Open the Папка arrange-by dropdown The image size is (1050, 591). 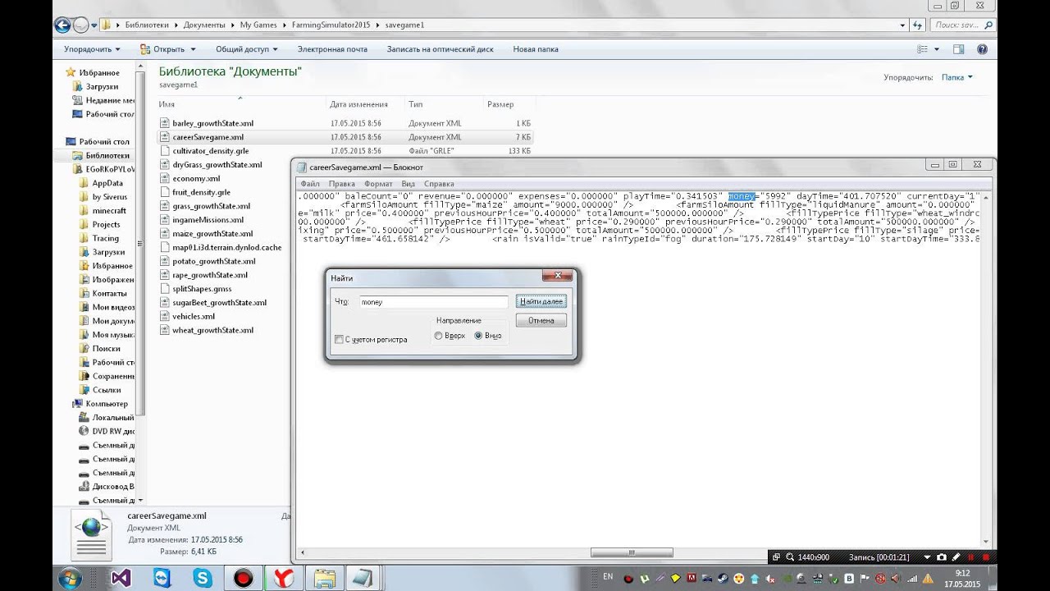(956, 77)
